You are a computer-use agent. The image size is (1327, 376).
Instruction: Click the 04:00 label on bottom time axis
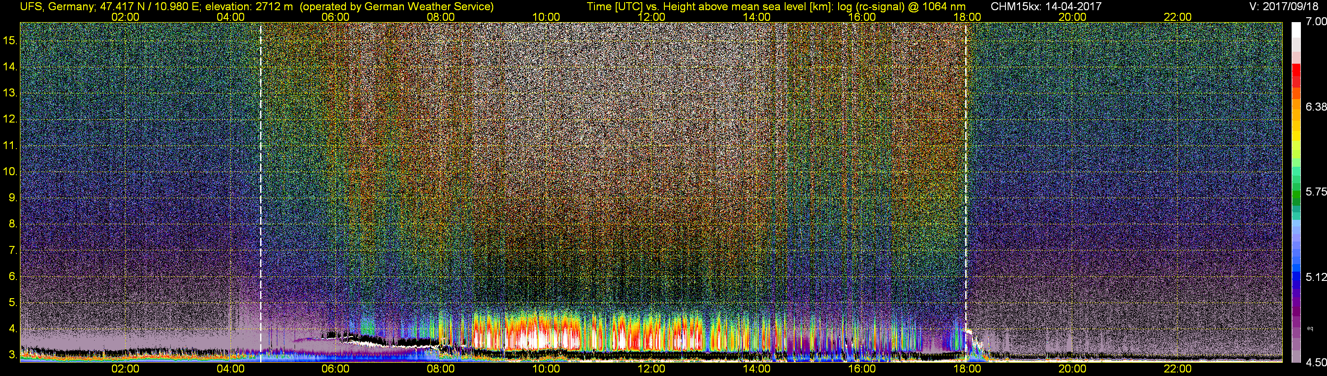[230, 369]
